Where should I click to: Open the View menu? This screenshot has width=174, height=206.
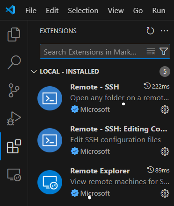pos(116,11)
